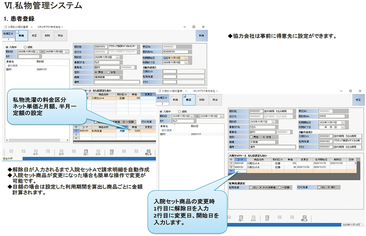Screen dimensions: 366x236
Task: Click the F5 登録 icon in the left window
Action: point(61,152)
